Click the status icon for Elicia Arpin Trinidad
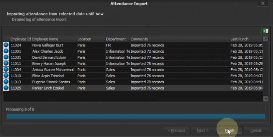The image size is (273, 137). pos(6,76)
